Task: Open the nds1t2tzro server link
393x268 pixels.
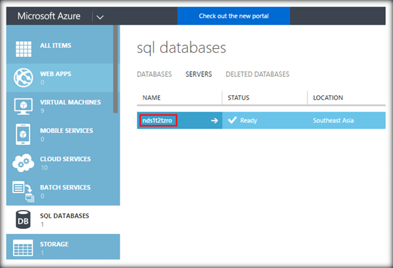Action: [158, 121]
